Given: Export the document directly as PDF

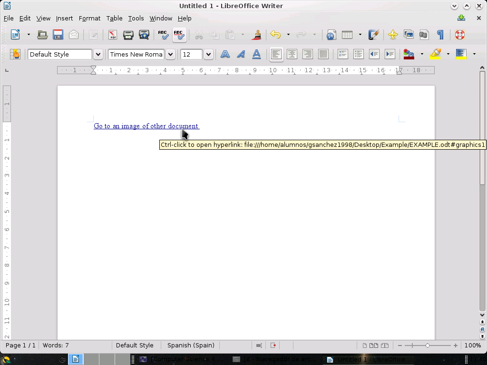Looking at the screenshot, I should 113,35.
